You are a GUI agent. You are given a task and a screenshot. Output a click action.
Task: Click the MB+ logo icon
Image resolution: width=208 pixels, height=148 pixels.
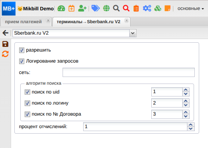click(x=8, y=8)
